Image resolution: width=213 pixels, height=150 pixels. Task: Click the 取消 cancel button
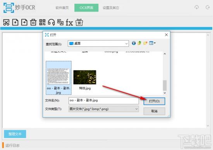point(154,111)
